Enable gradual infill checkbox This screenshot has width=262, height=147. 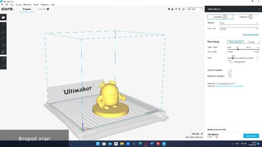tap(229, 62)
